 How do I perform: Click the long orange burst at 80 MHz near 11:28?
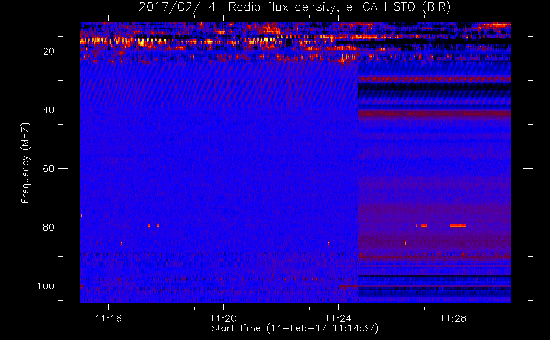(458, 226)
